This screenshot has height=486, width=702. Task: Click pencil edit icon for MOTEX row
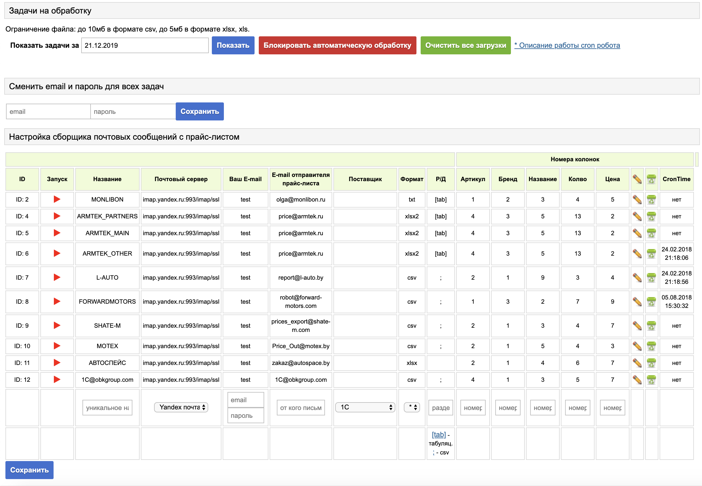click(x=637, y=346)
